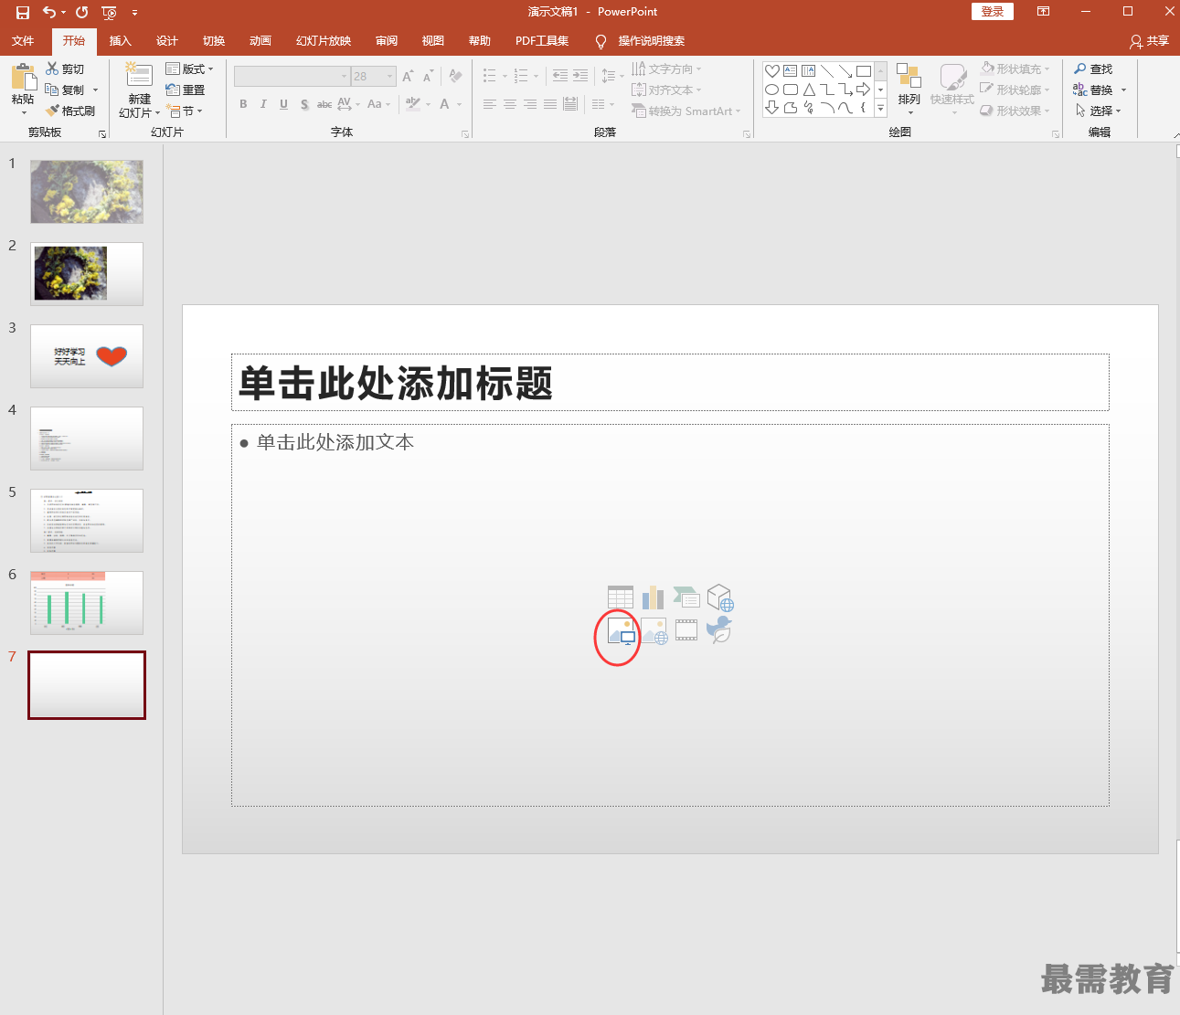
Task: Open the customize quick access toolbar dropdown
Action: pos(134,13)
